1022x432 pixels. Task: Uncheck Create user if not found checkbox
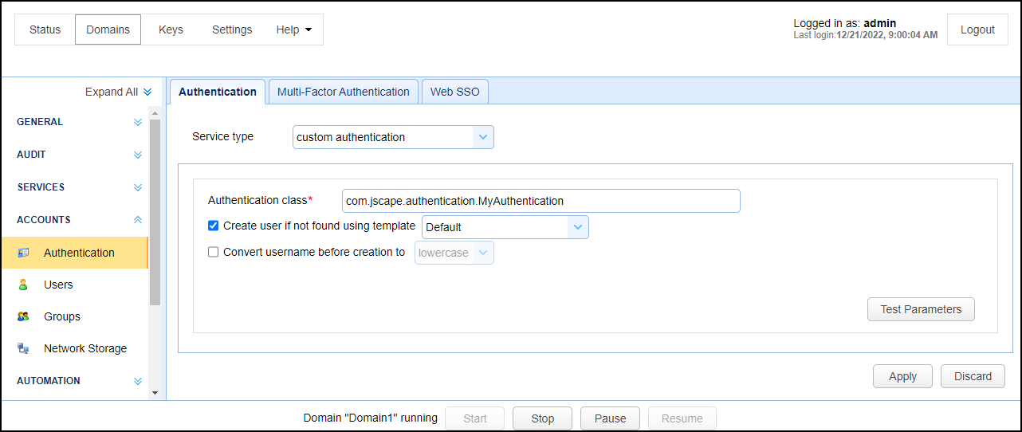pos(213,226)
